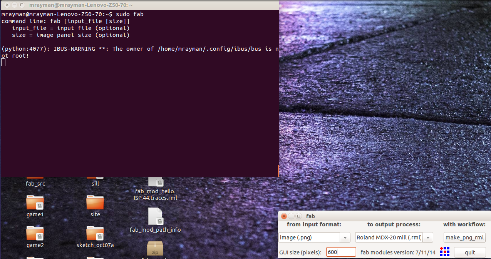This screenshot has height=259, width=491.
Task: Click 'size = image panel size (optional)' line
Action: coord(70,35)
